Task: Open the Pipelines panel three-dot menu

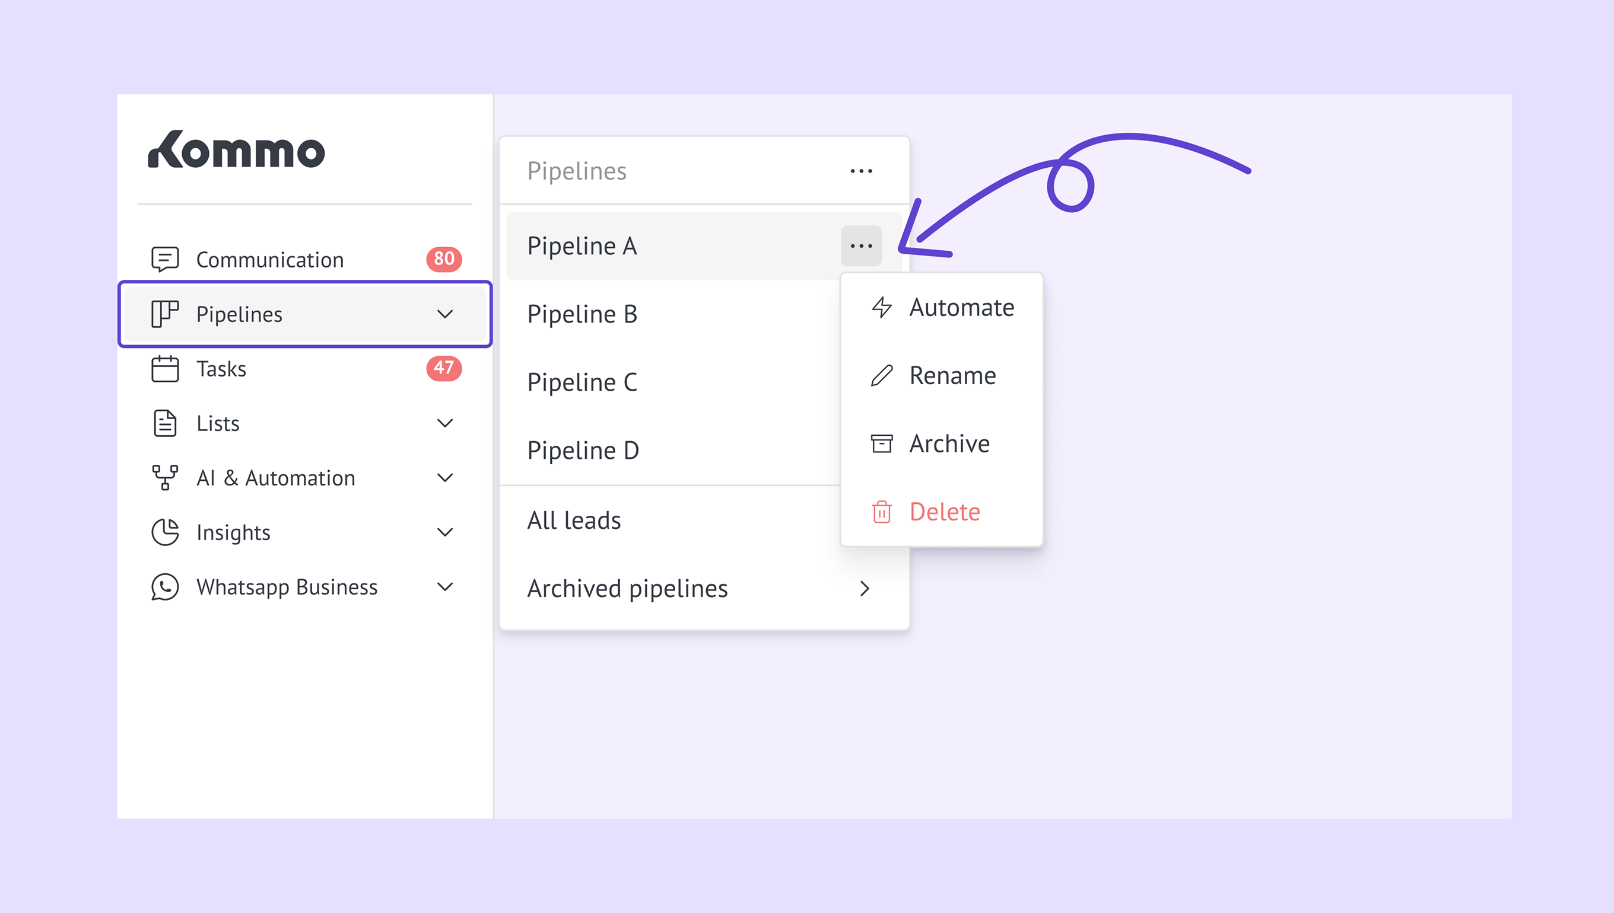Action: click(x=861, y=171)
